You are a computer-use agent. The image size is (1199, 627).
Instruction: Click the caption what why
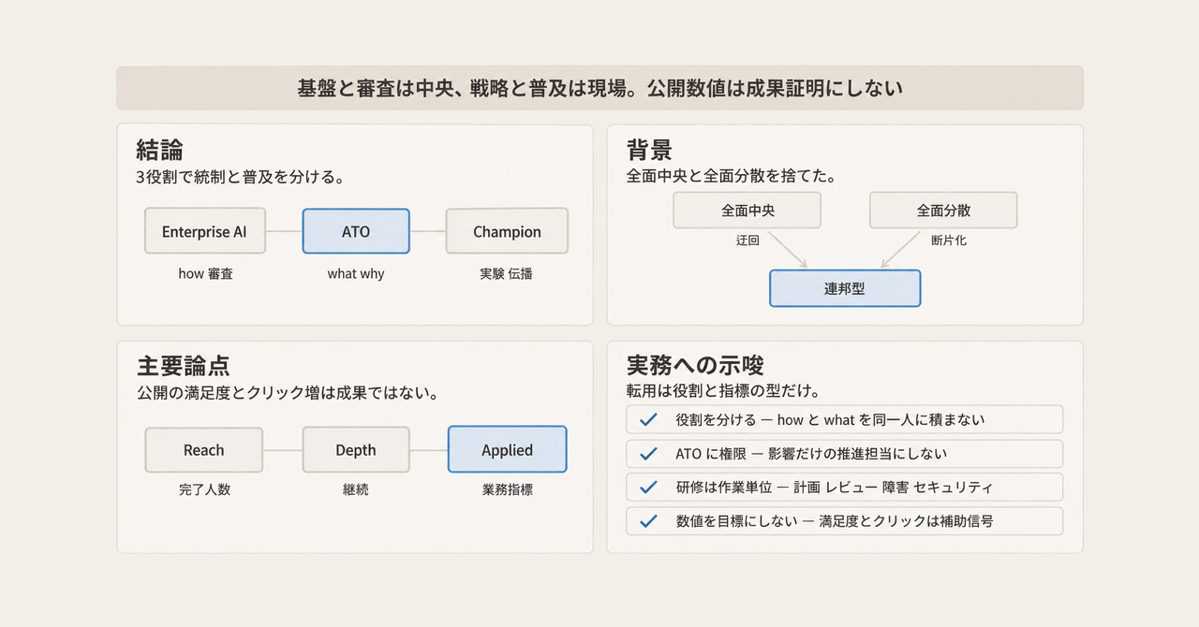pos(356,274)
